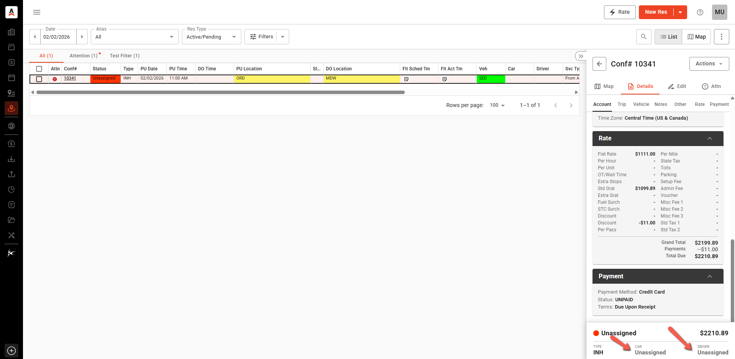Screen dimensions: 735x359
Task: Click the search magnifier icon
Action: tap(643, 37)
